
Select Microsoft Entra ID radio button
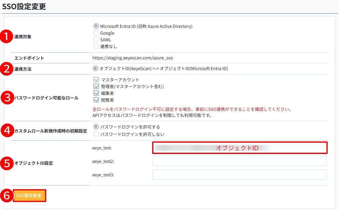pos(96,26)
